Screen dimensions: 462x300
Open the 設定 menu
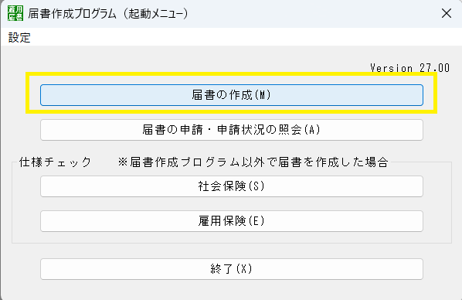(x=19, y=37)
